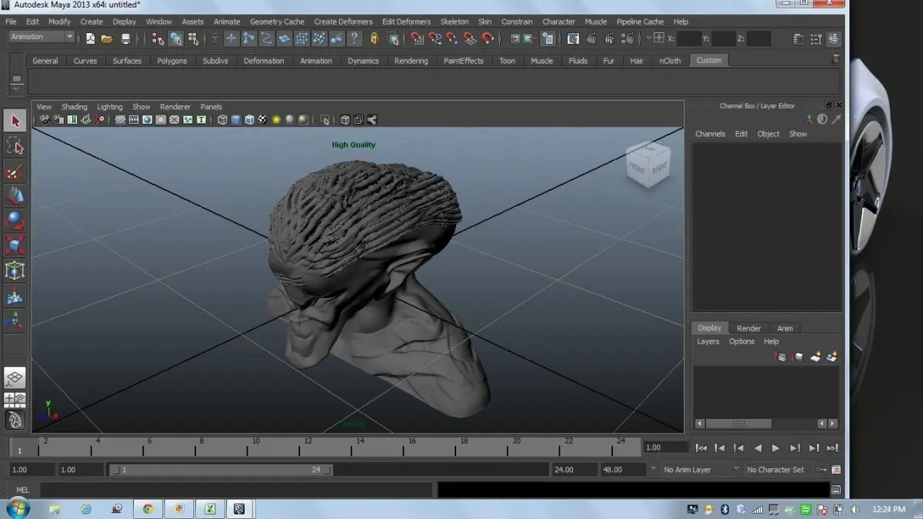Click the Save scene floppy disk icon

click(x=125, y=38)
